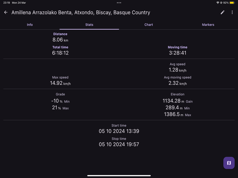Open the three-dot overflow menu
This screenshot has height=178, width=238.
click(232, 13)
